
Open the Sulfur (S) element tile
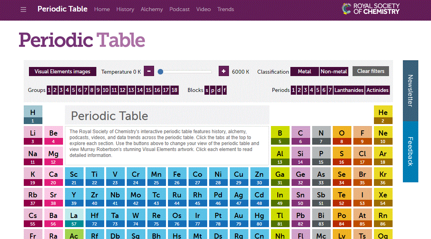coord(342,156)
